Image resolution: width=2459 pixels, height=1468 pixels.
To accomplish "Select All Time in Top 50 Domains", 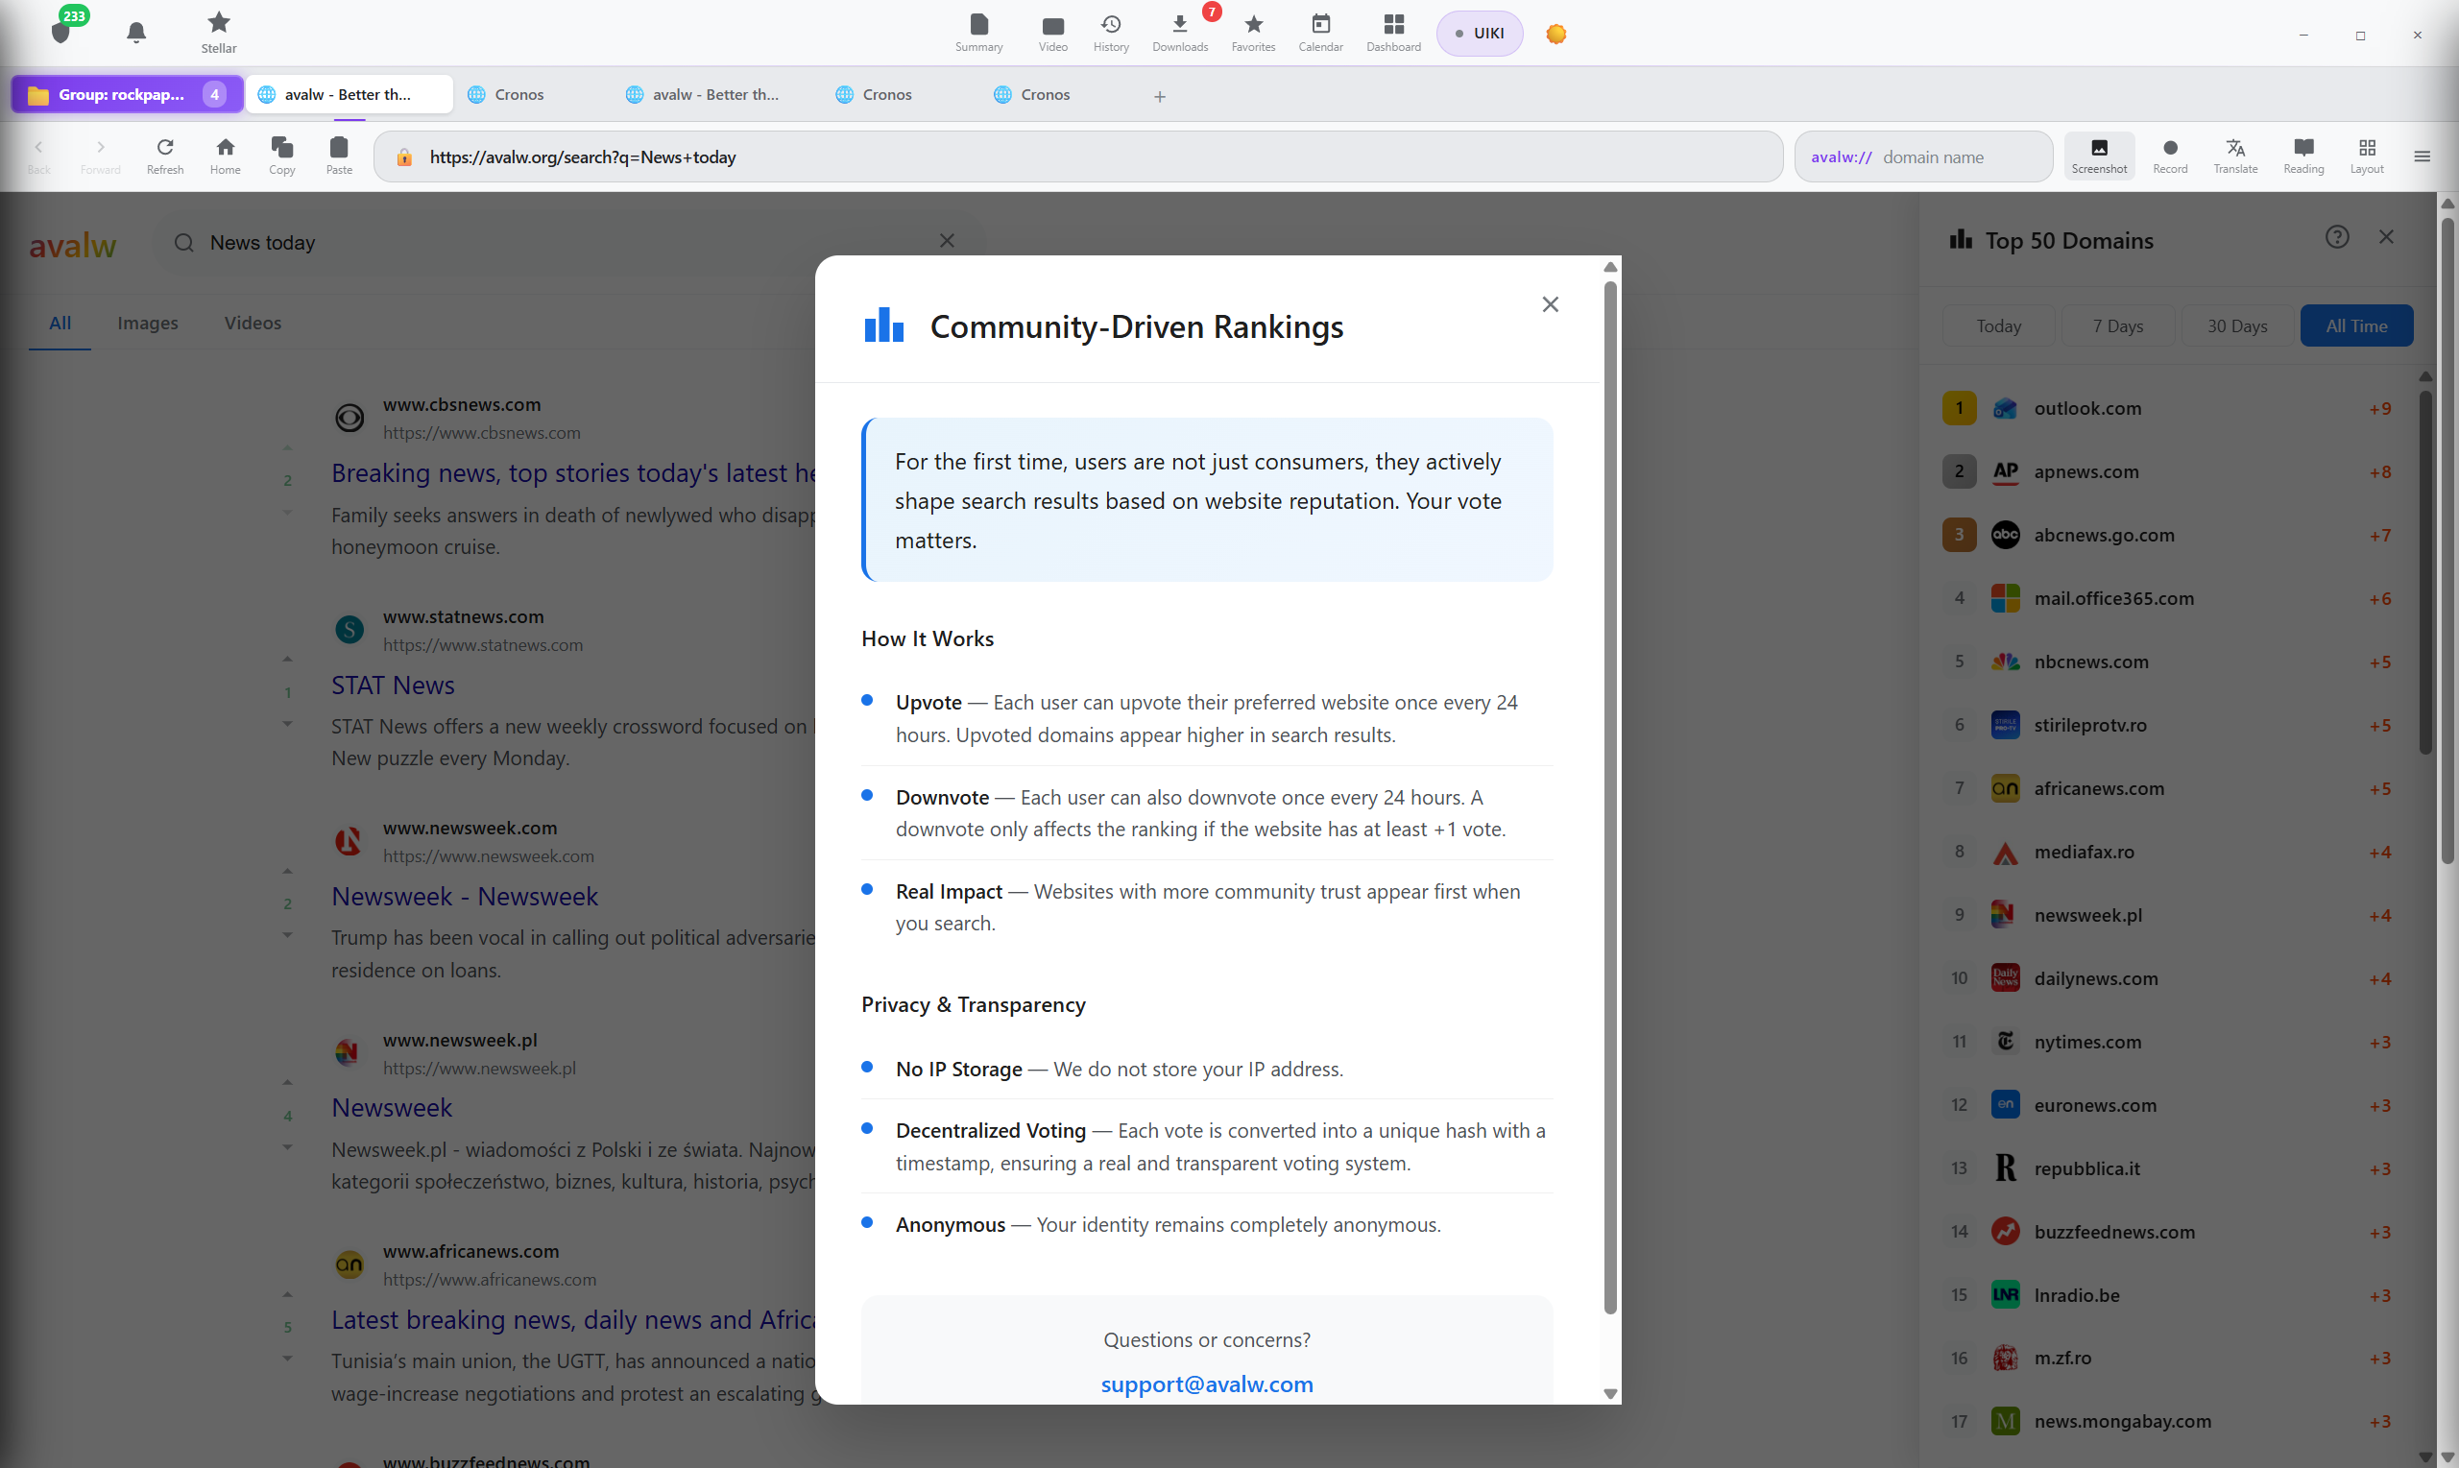I will pos(2356,325).
